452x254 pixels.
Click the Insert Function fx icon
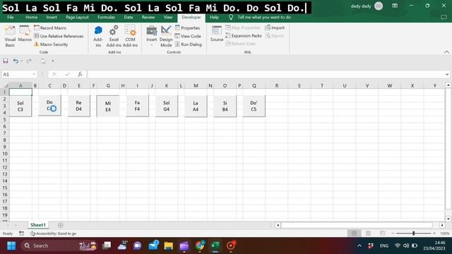pos(80,74)
